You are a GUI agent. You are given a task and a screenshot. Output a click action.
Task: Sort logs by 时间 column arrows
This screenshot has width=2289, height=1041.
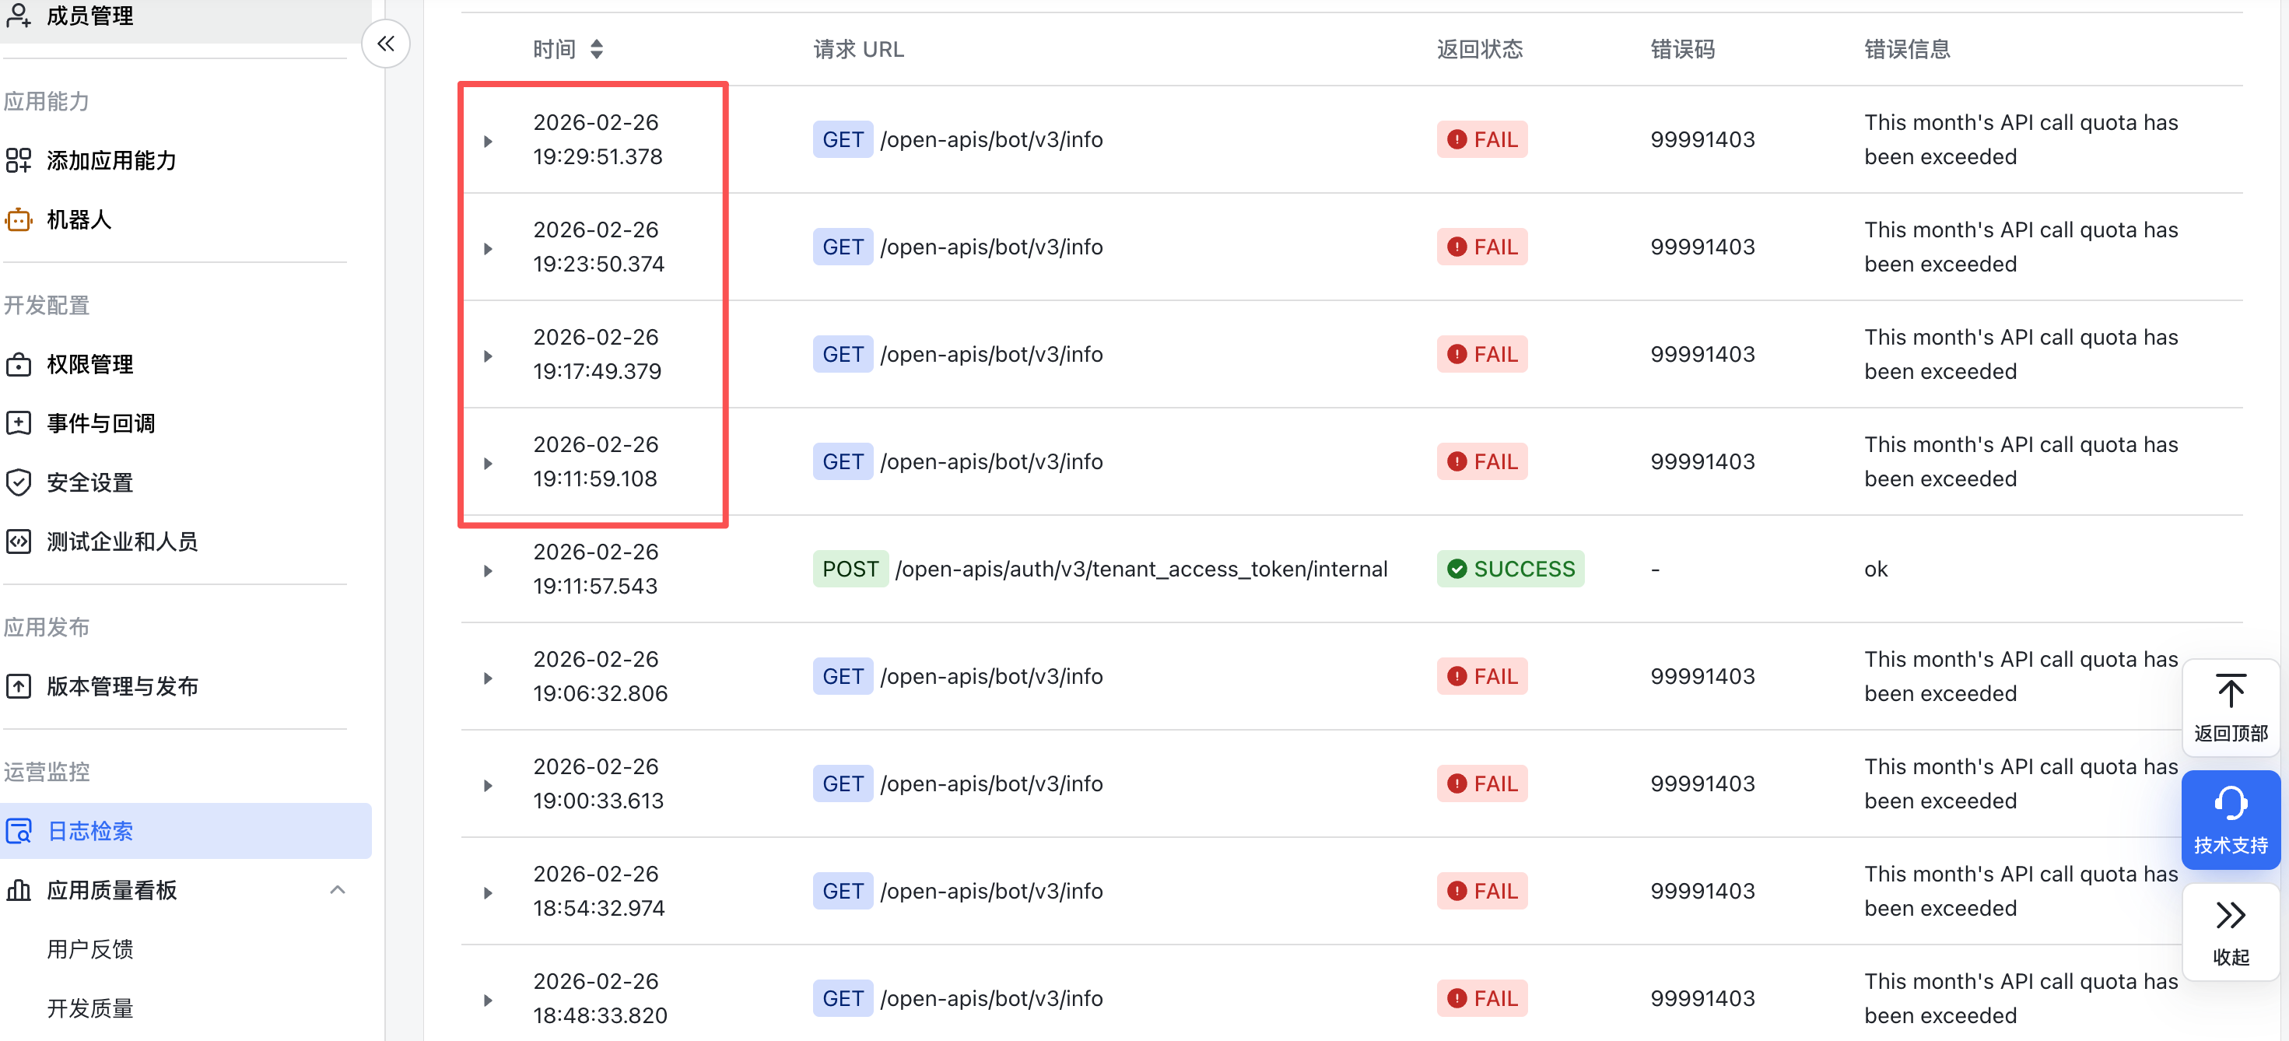pos(597,50)
